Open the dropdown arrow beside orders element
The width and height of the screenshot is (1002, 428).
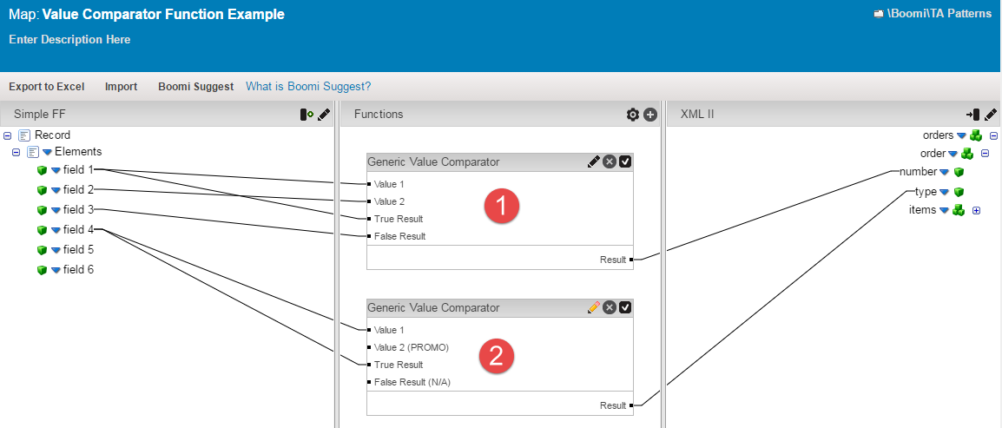[961, 135]
